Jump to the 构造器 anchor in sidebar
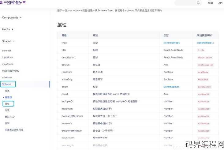The width and height of the screenshot is (224, 150). click(x=8, y=97)
